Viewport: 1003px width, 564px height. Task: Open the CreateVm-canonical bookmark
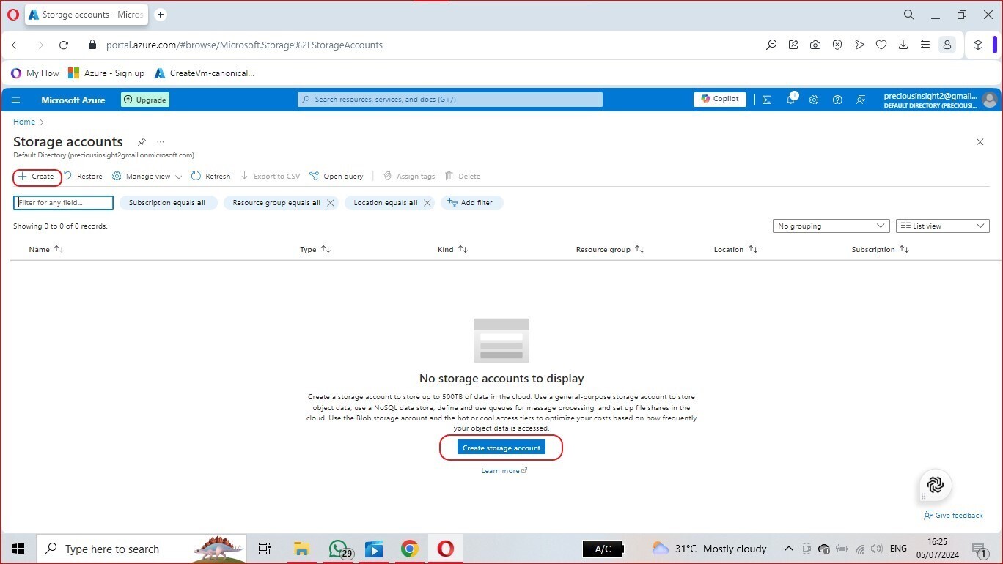[x=205, y=73]
